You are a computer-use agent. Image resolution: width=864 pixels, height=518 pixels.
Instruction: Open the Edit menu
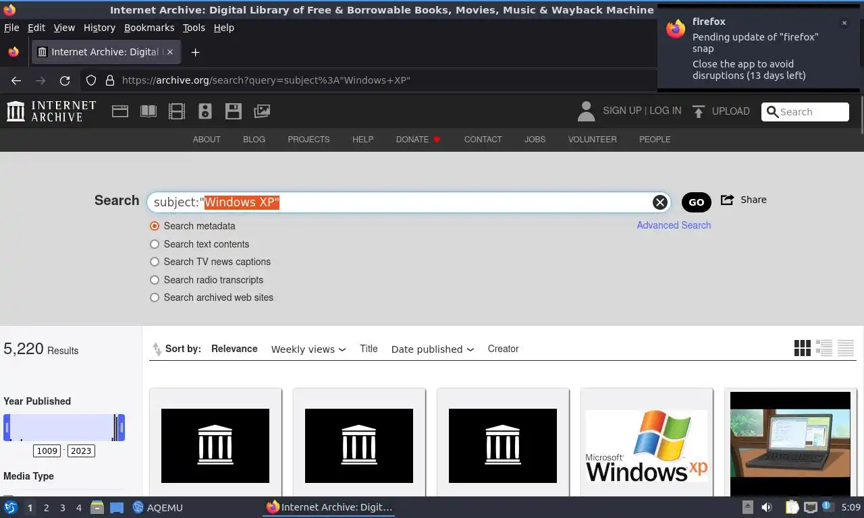coord(36,28)
